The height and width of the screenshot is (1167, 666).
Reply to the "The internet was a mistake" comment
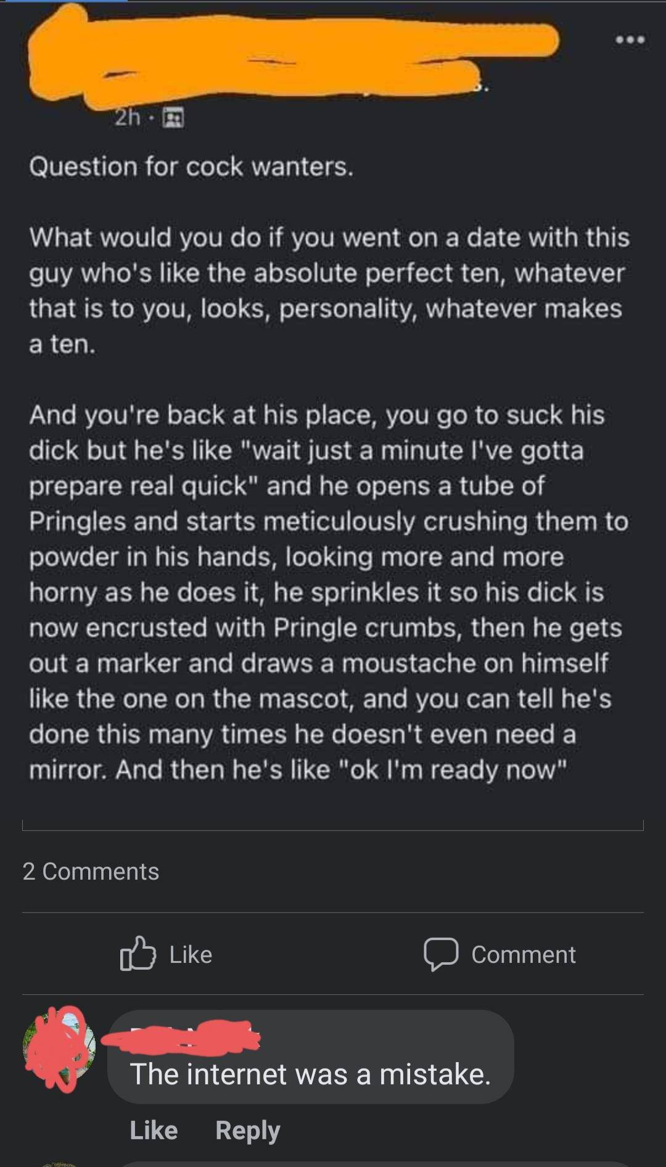click(248, 1130)
